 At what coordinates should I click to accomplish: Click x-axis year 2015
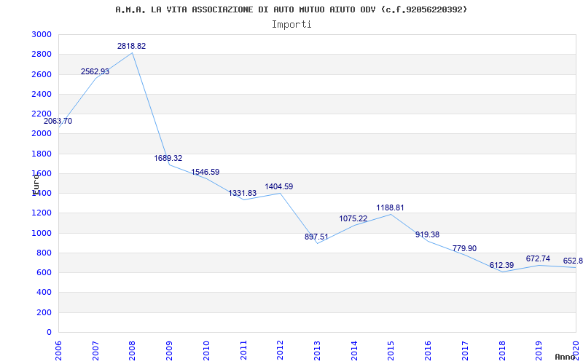coord(391,351)
